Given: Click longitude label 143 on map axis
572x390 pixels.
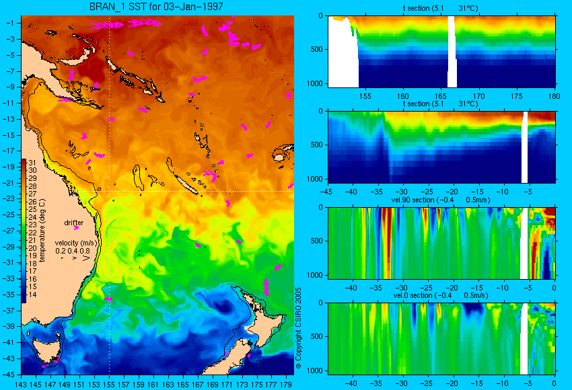Looking at the screenshot, I should [x=21, y=385].
